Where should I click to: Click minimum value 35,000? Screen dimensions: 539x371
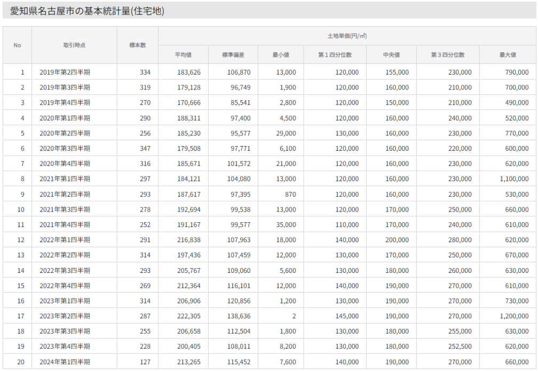286,224
